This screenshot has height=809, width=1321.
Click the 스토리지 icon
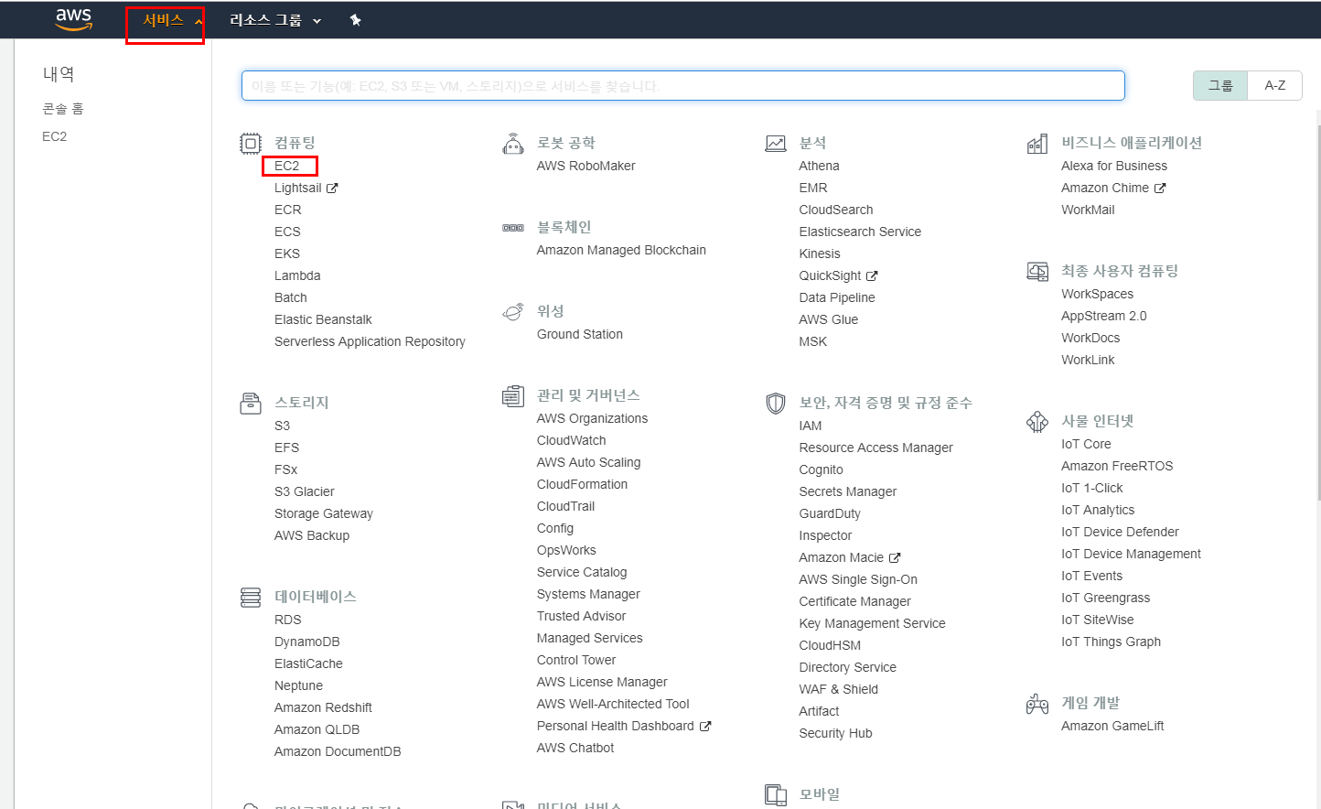tap(251, 404)
